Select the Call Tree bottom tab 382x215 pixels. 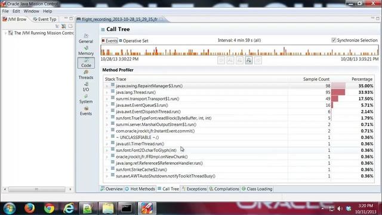[x=168, y=189]
